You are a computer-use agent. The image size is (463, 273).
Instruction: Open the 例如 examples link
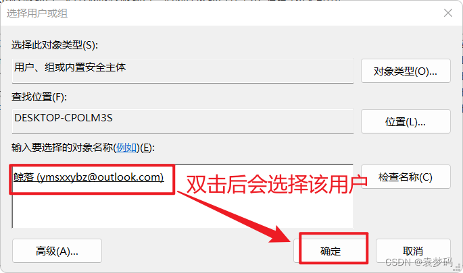[x=126, y=147]
